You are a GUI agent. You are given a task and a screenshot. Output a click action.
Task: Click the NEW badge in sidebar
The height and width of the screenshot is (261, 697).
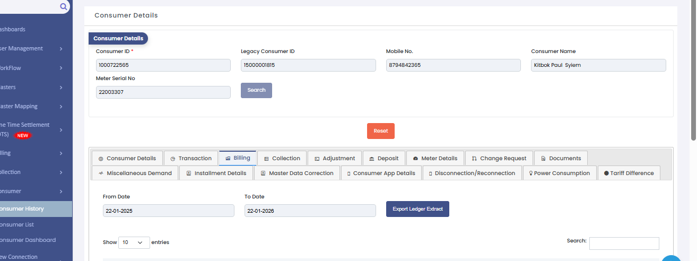coord(22,135)
